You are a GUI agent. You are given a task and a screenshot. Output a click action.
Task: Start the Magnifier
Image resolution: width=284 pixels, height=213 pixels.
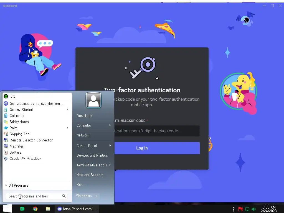click(x=37, y=146)
